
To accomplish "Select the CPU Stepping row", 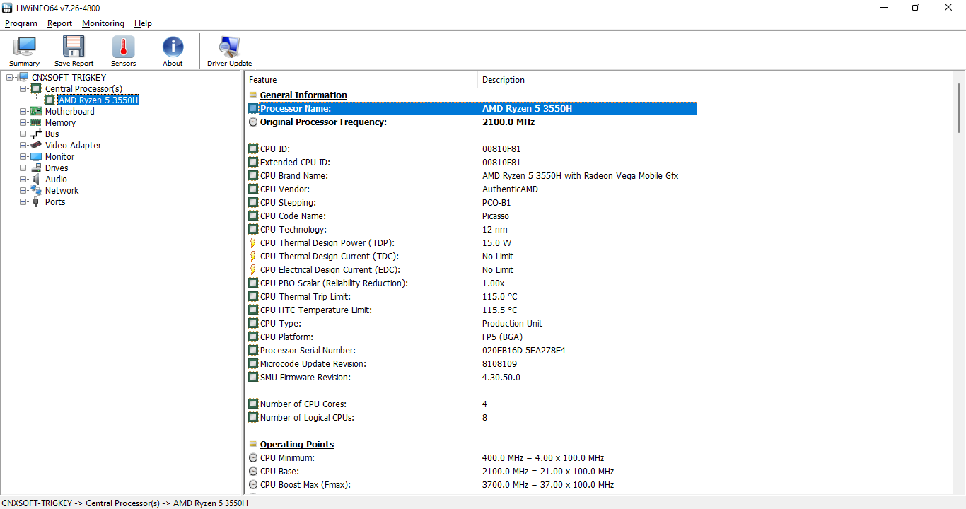I will 472,202.
